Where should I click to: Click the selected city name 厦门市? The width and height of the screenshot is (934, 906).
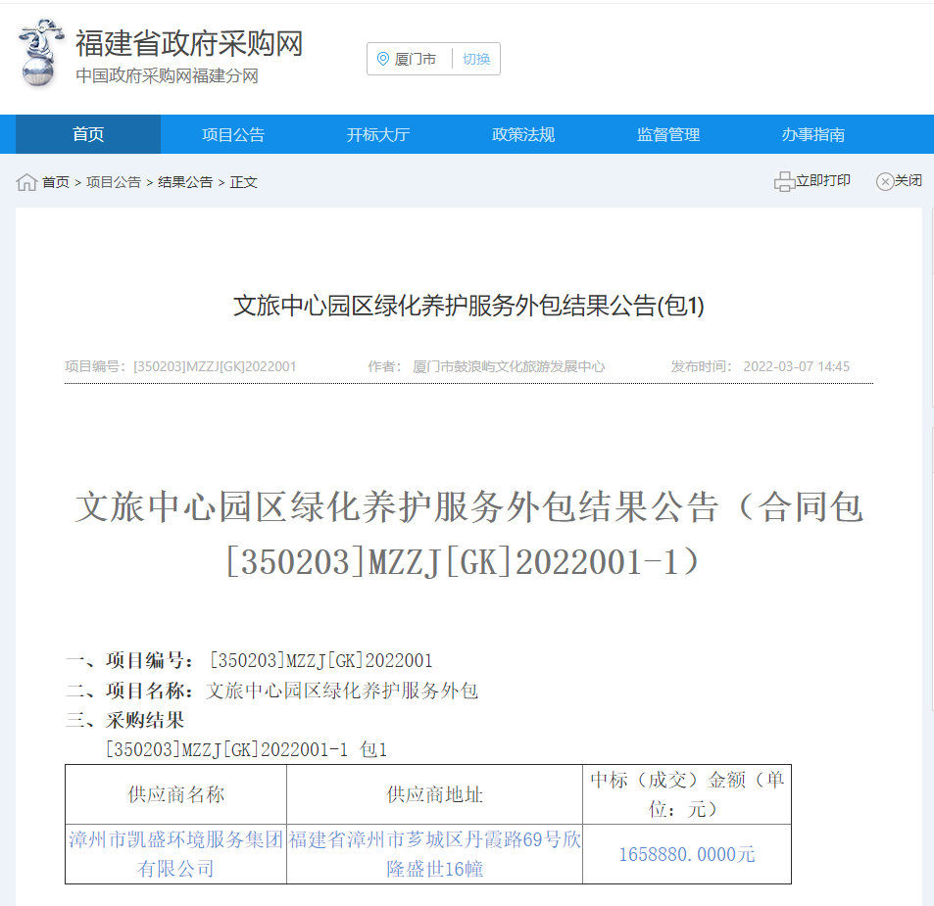pos(416,59)
